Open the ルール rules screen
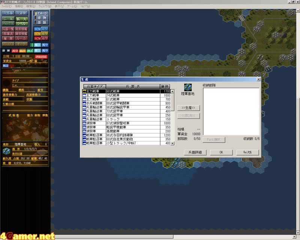This screenshot has width=300, height=240. [21, 39]
